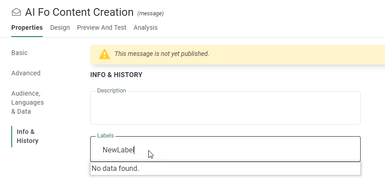The width and height of the screenshot is (385, 193).
Task: Select the 'No data found.' dropdown entry
Action: 115,169
